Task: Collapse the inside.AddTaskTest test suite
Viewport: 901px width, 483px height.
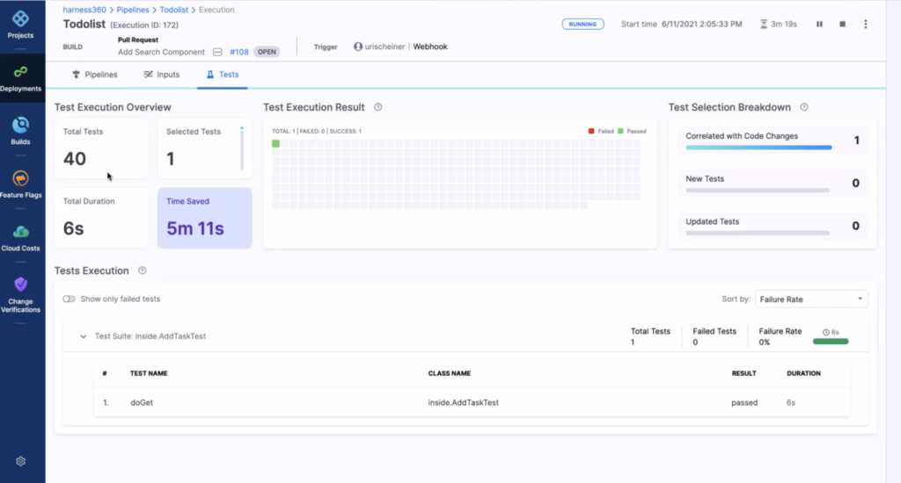Action: tap(84, 336)
